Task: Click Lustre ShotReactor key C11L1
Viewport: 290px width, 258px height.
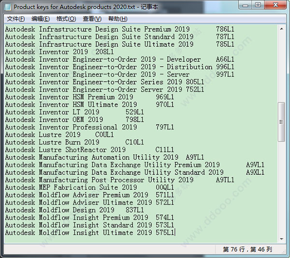Action: pyautogui.click(x=165, y=150)
